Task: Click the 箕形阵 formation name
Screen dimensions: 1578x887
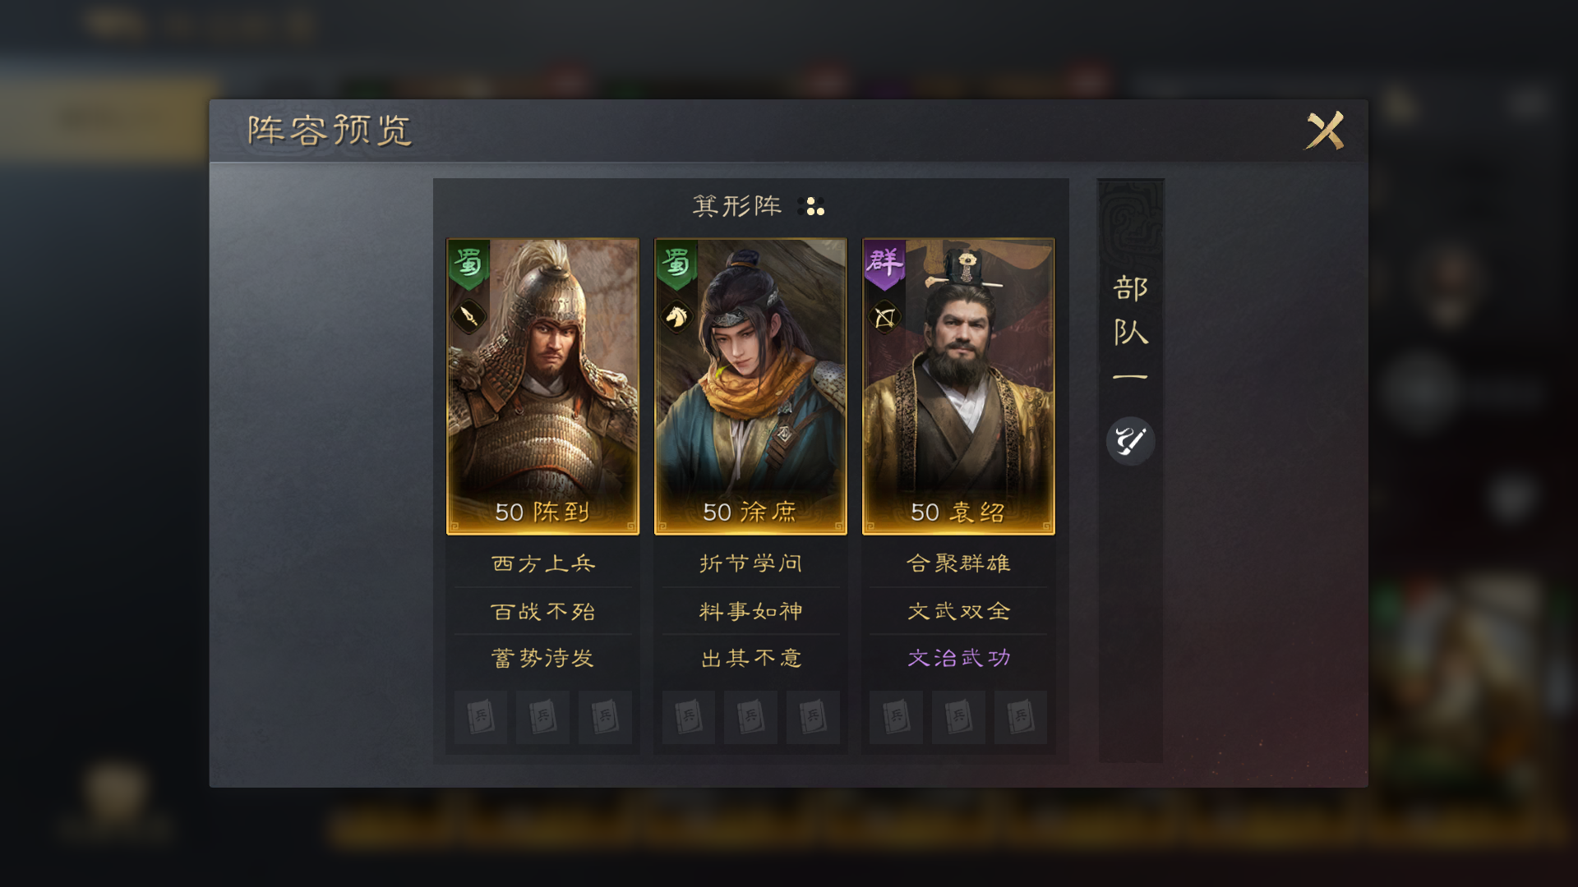Action: pyautogui.click(x=737, y=206)
